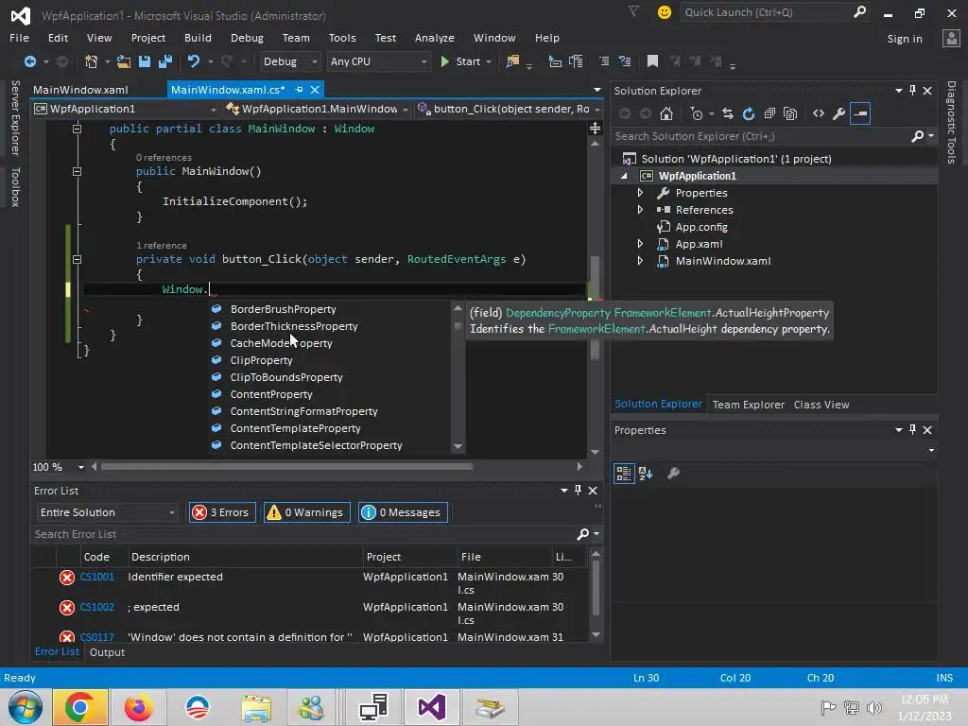Expand the MainWindow.xaml node
The height and width of the screenshot is (726, 968).
pyautogui.click(x=640, y=261)
